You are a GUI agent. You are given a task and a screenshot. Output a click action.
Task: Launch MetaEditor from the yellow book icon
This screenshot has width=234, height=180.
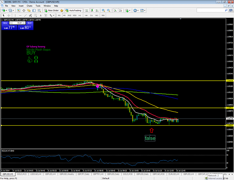pyautogui.click(x=62, y=10)
